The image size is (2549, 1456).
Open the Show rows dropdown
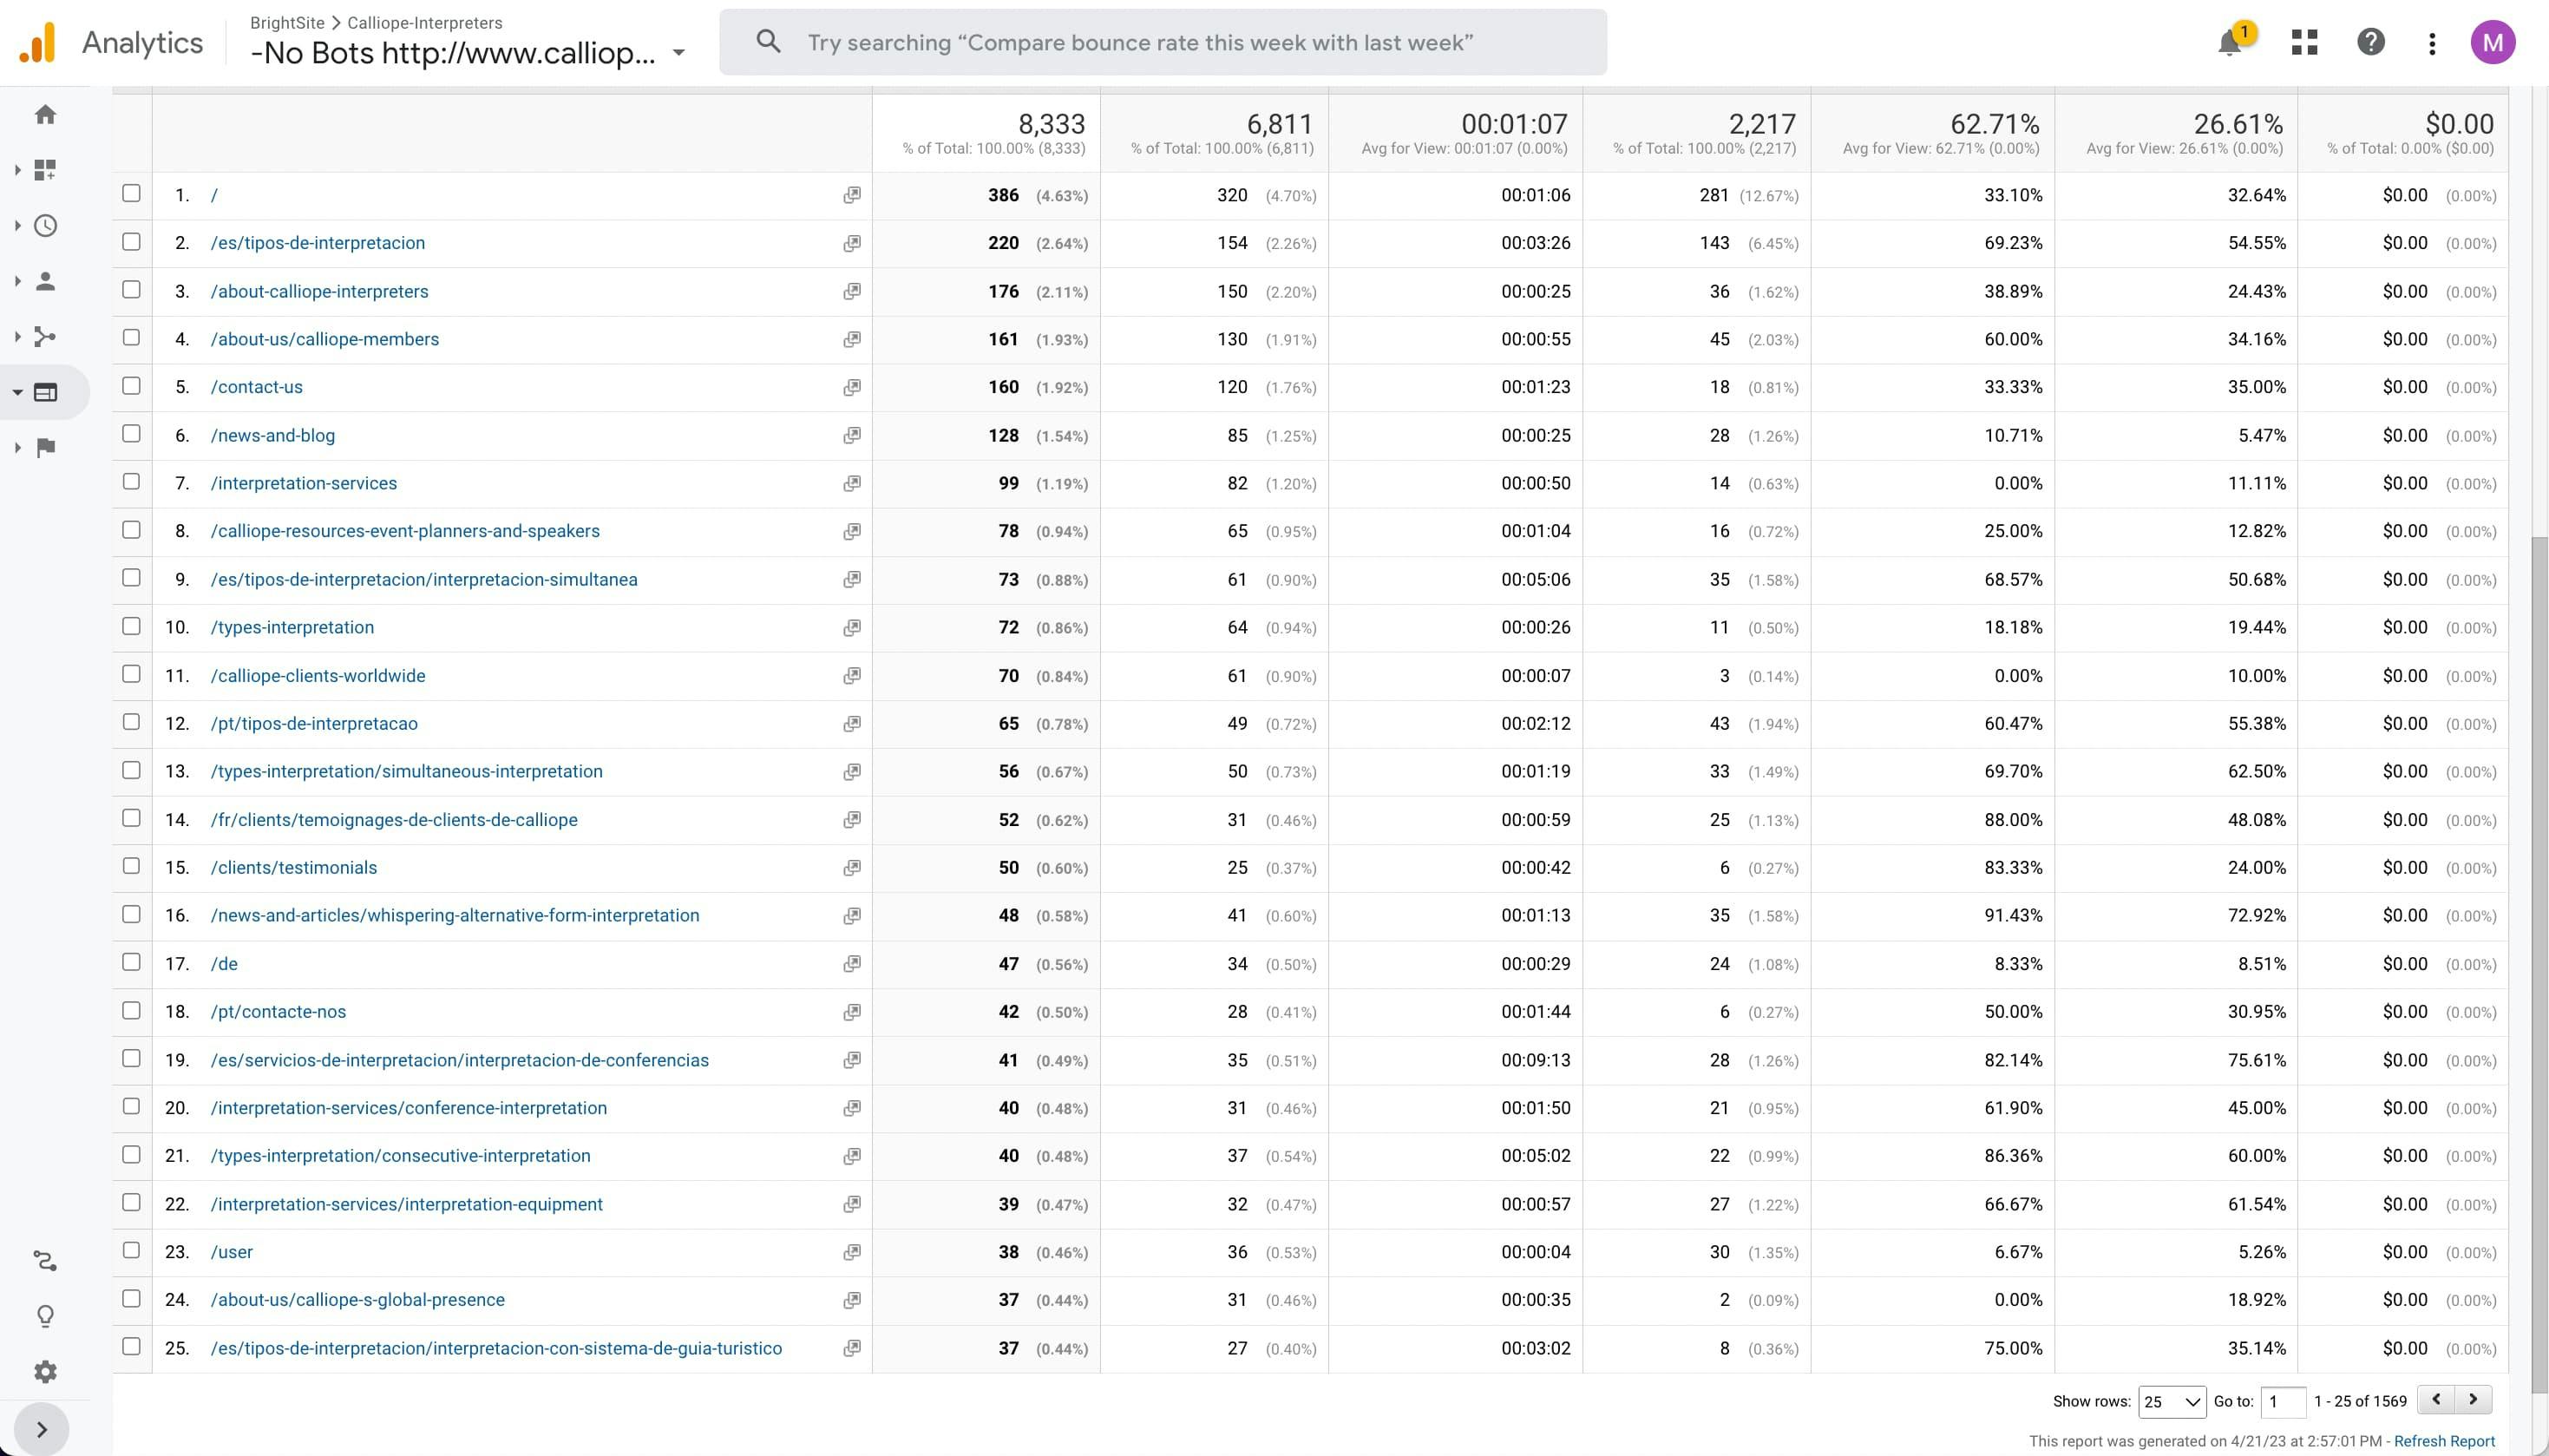(x=2171, y=1401)
